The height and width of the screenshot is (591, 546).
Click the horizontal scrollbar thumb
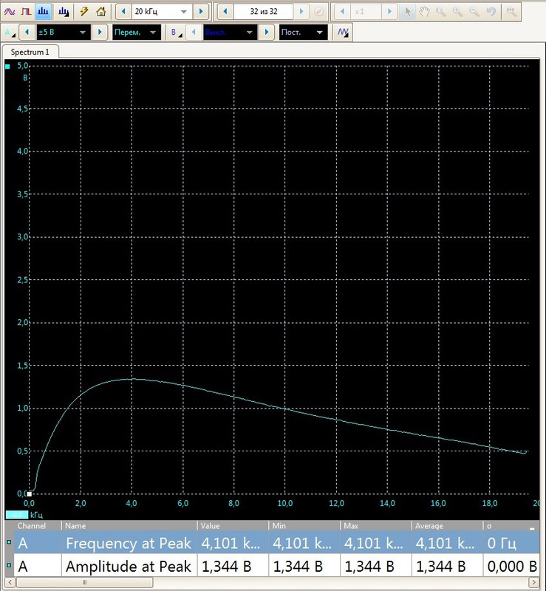coord(84,582)
